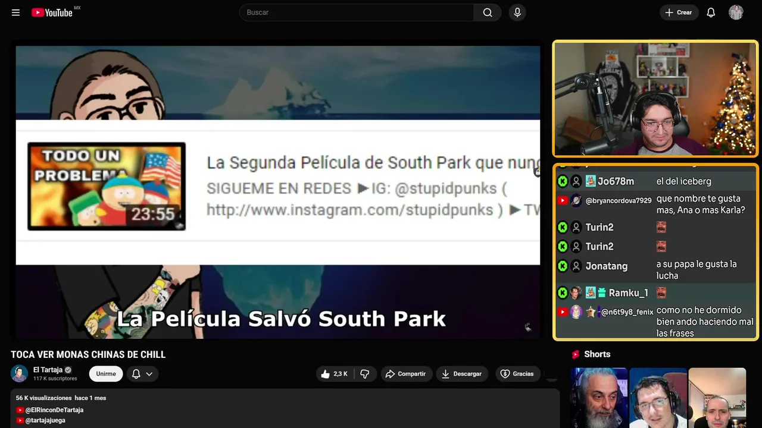Viewport: 762px width, 428px height.
Task: Click the Gracias button
Action: (517, 374)
